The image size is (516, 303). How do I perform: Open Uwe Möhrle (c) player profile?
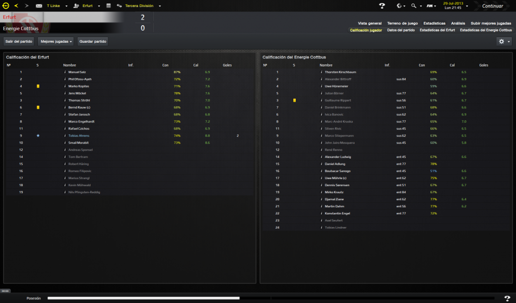(335, 178)
